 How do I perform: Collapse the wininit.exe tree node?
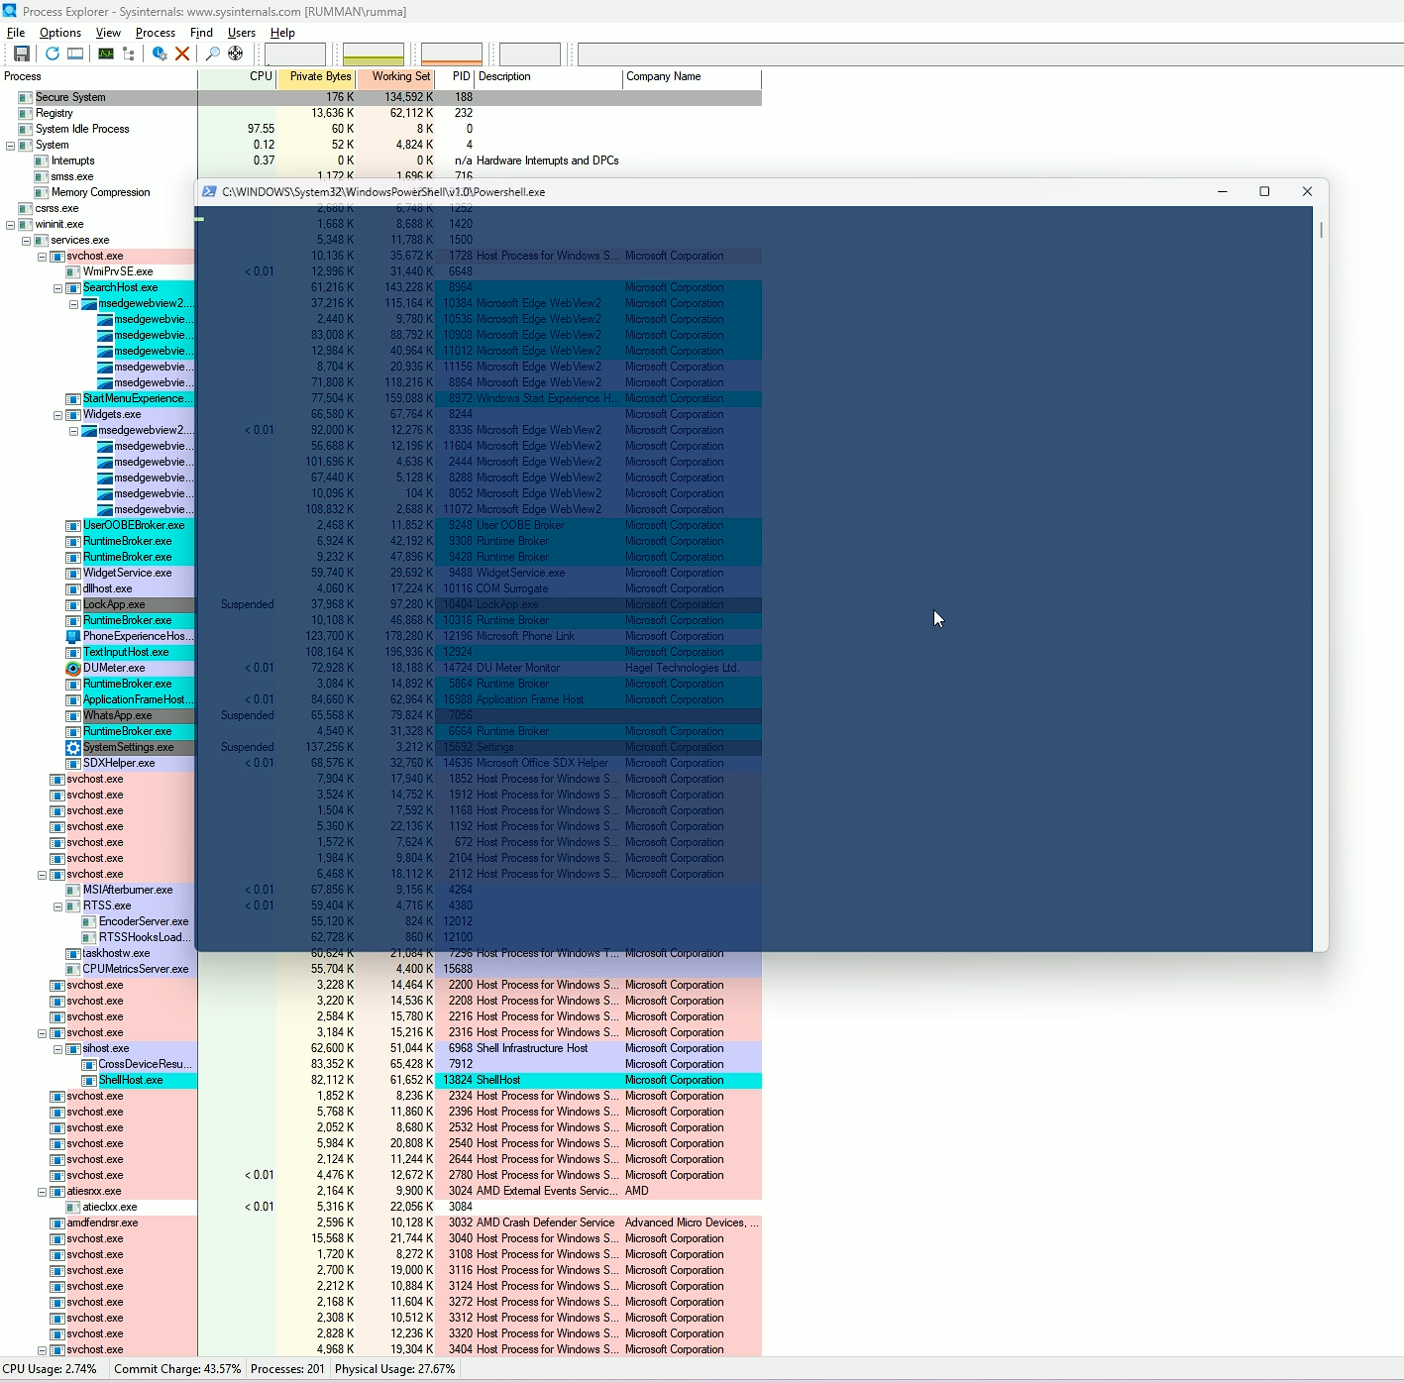click(10, 224)
